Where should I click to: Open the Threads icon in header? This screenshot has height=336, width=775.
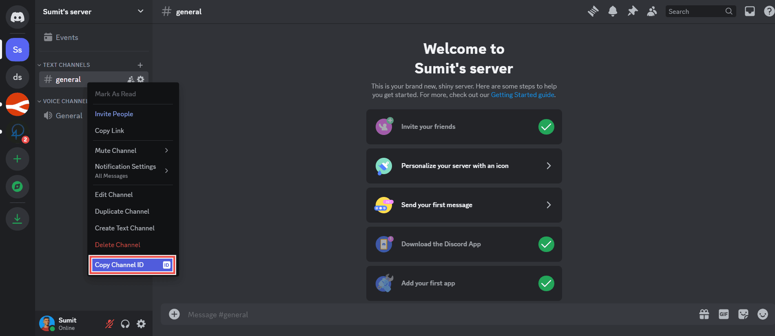tap(593, 11)
